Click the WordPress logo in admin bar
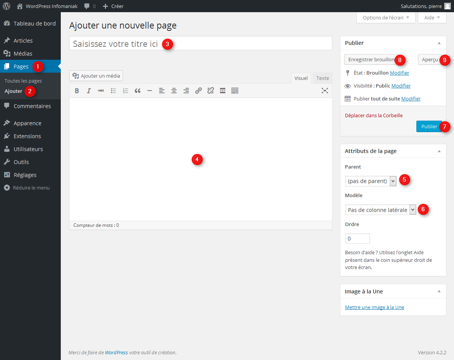Screen dimensions: 454x360 [6, 6]
